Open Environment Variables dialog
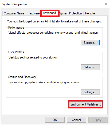Image resolution: width=110 pixels, height=125 pixels. [x=85, y=104]
